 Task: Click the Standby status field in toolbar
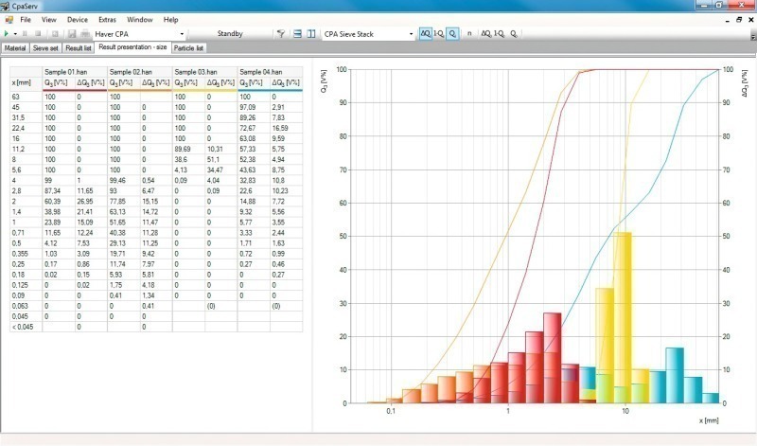(x=230, y=33)
